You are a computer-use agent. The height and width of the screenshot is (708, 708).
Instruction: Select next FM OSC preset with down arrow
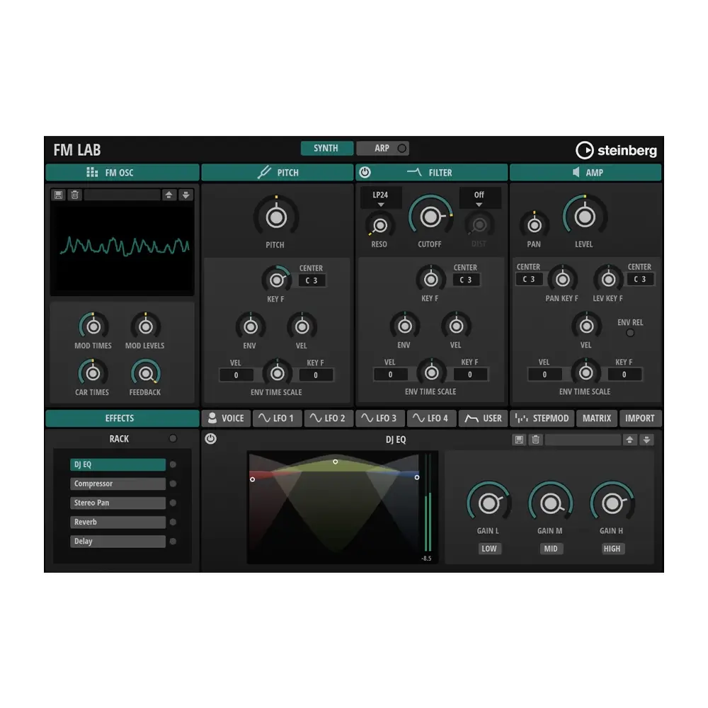pyautogui.click(x=185, y=195)
